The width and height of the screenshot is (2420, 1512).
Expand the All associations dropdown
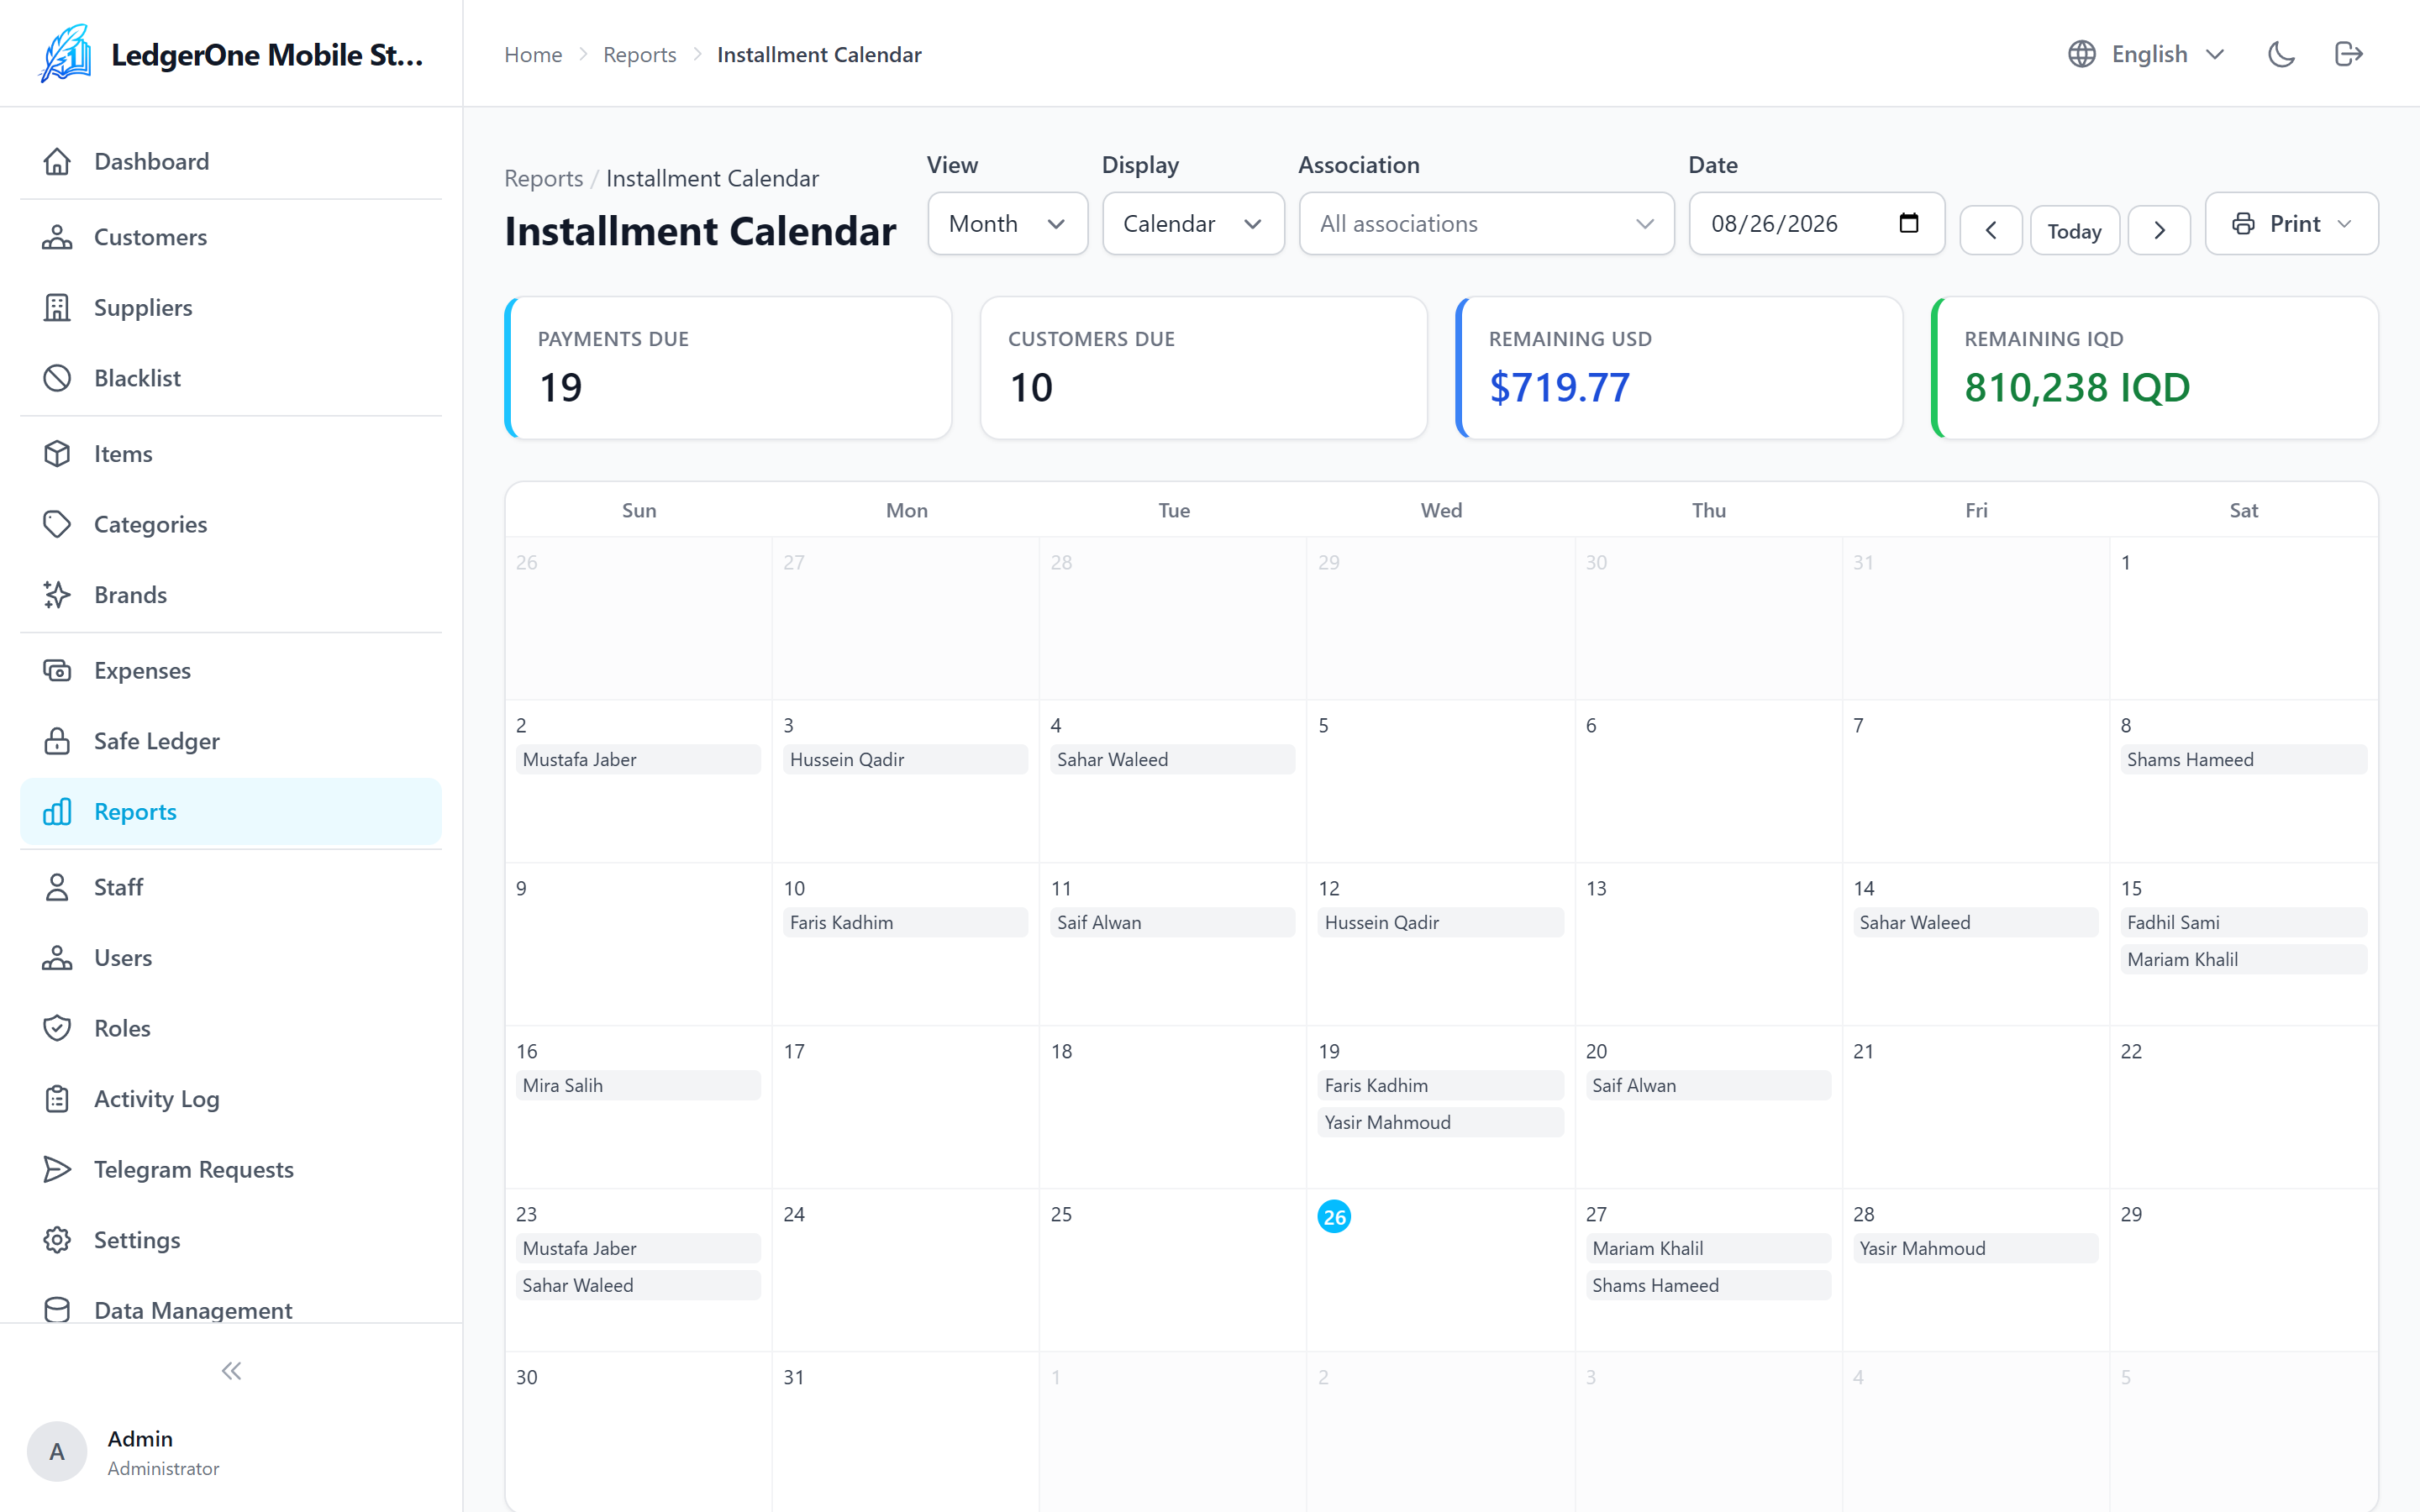[x=1486, y=223]
